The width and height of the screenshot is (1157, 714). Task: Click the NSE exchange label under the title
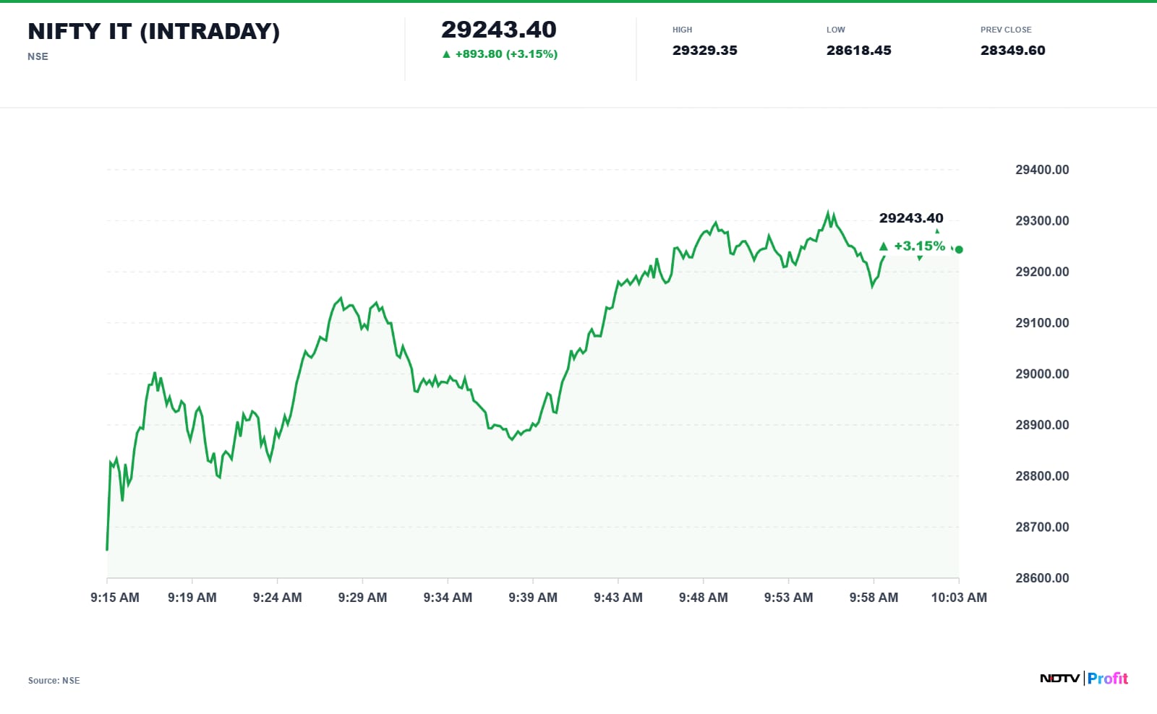38,56
